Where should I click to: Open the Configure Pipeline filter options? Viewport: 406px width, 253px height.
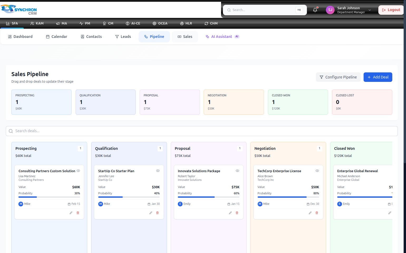tap(338, 77)
